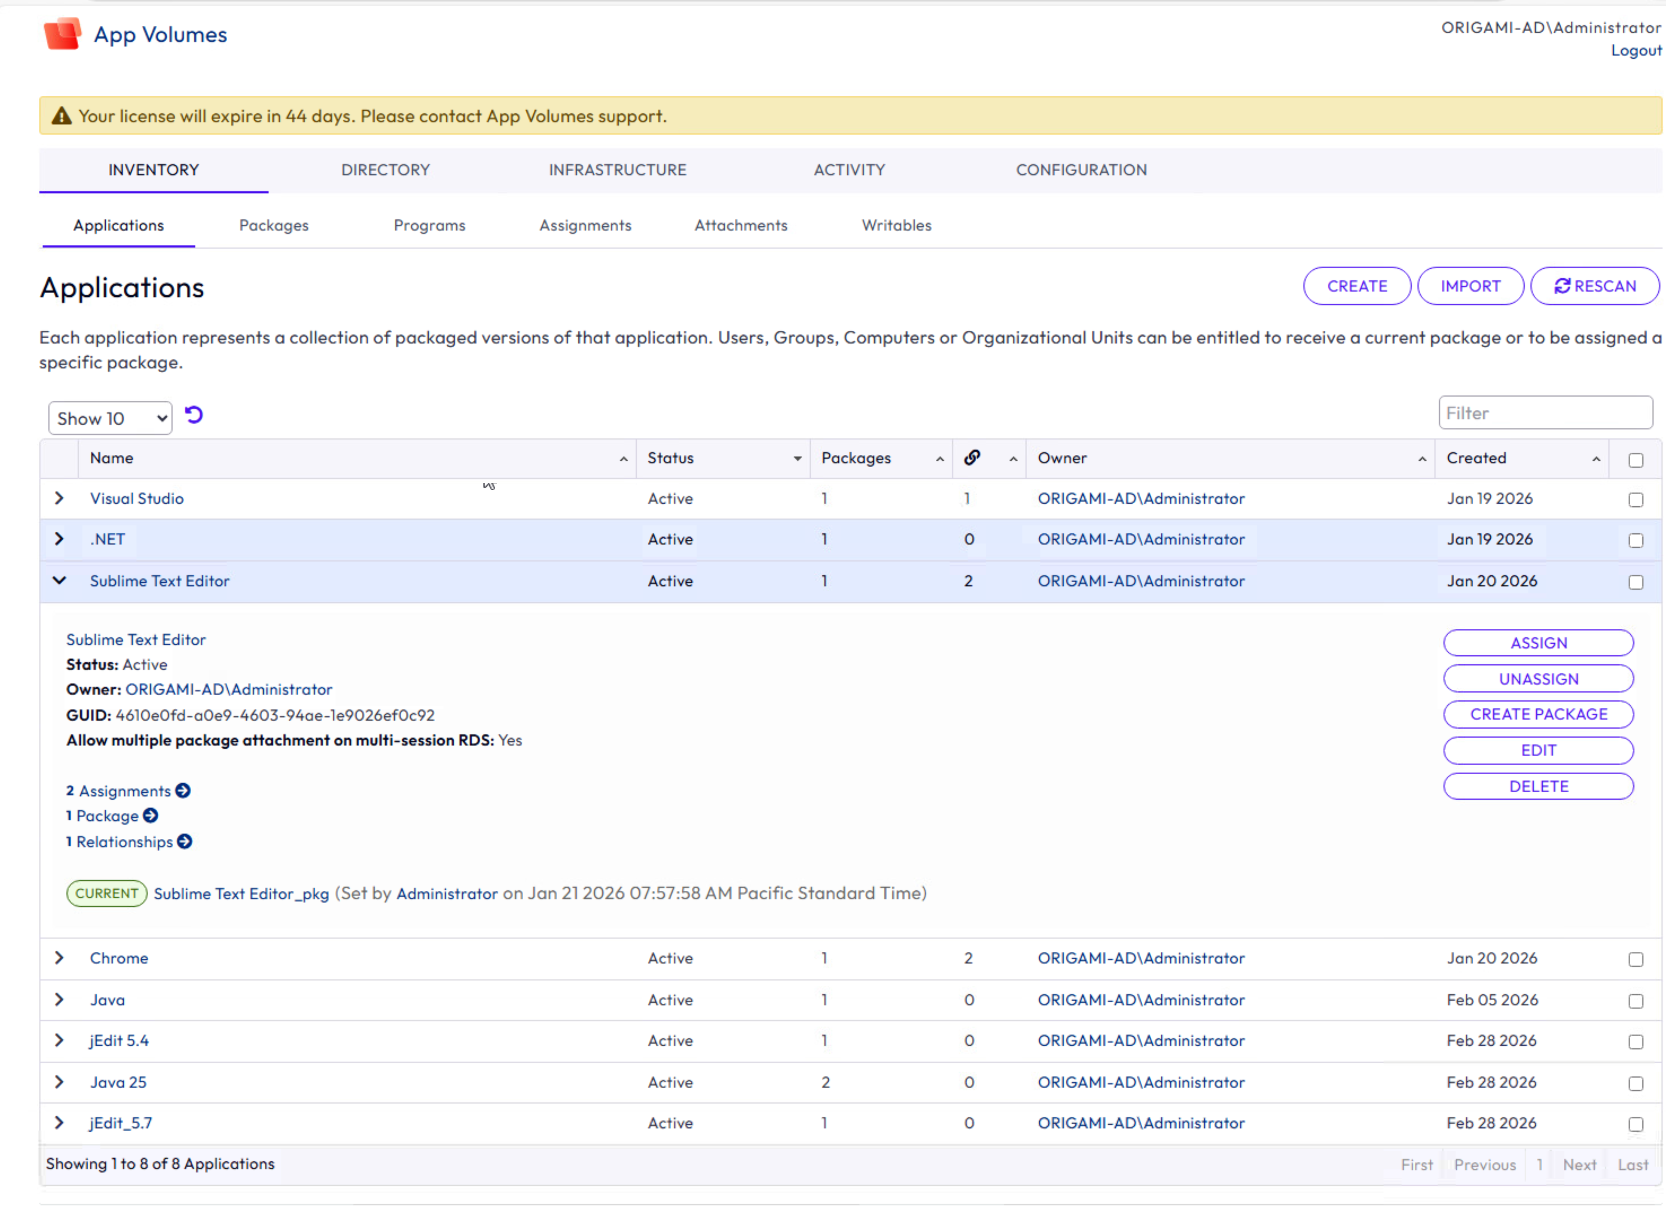Click the UNASSIGN button
Screen dimensions: 1666x1207
point(1538,679)
